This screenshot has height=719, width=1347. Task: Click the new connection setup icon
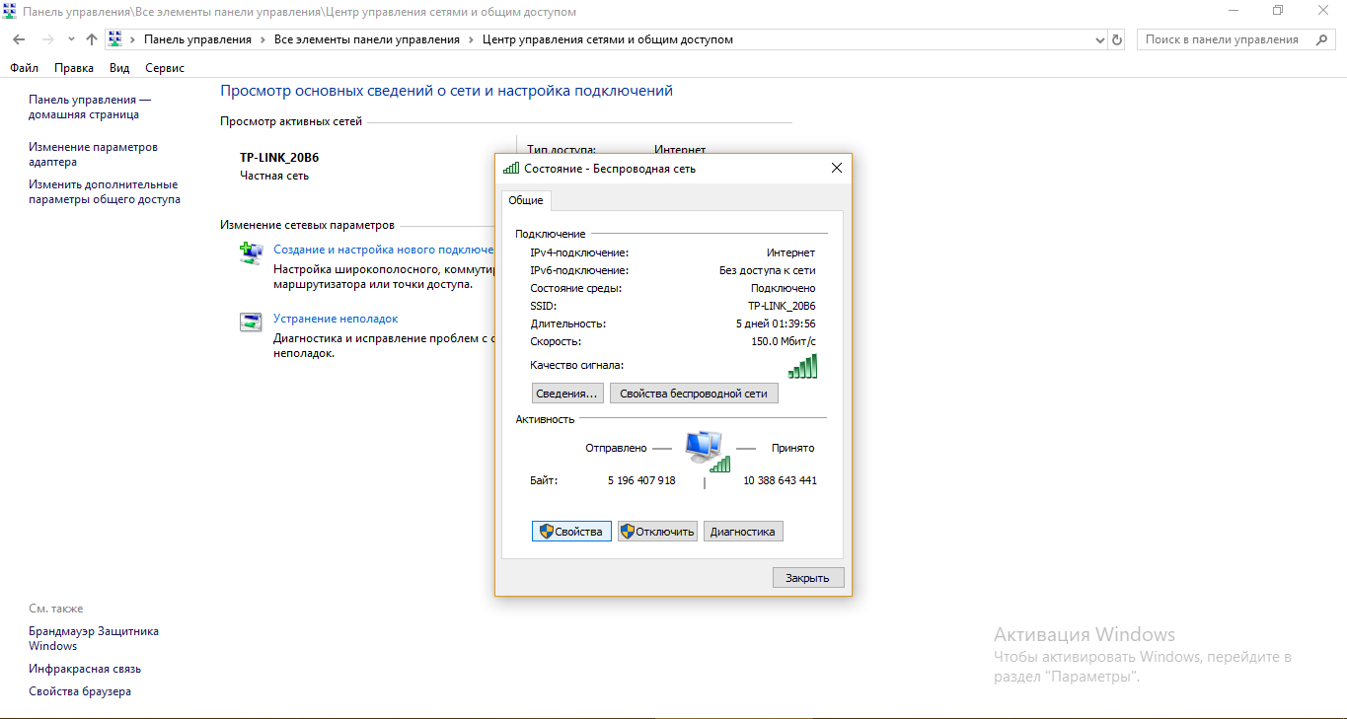(x=251, y=252)
